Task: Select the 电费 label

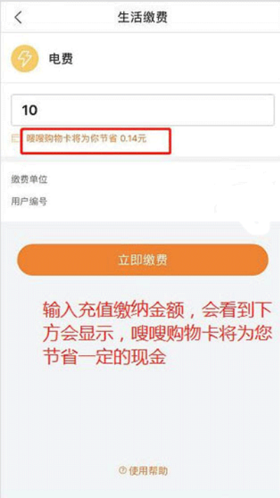Action: coord(61,59)
